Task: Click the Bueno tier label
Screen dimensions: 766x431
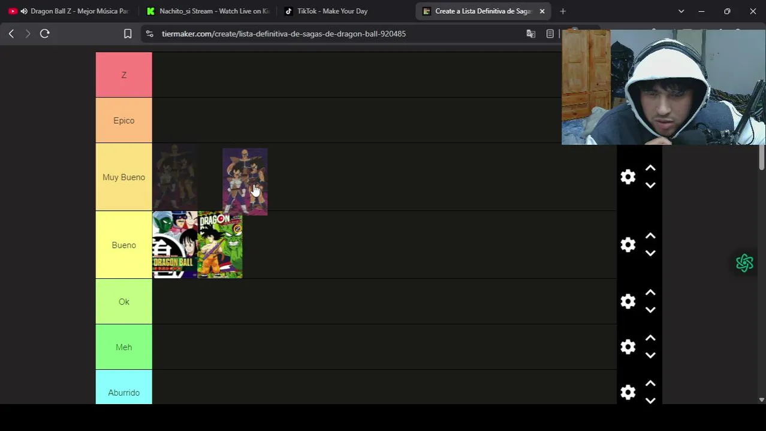Action: pyautogui.click(x=124, y=245)
